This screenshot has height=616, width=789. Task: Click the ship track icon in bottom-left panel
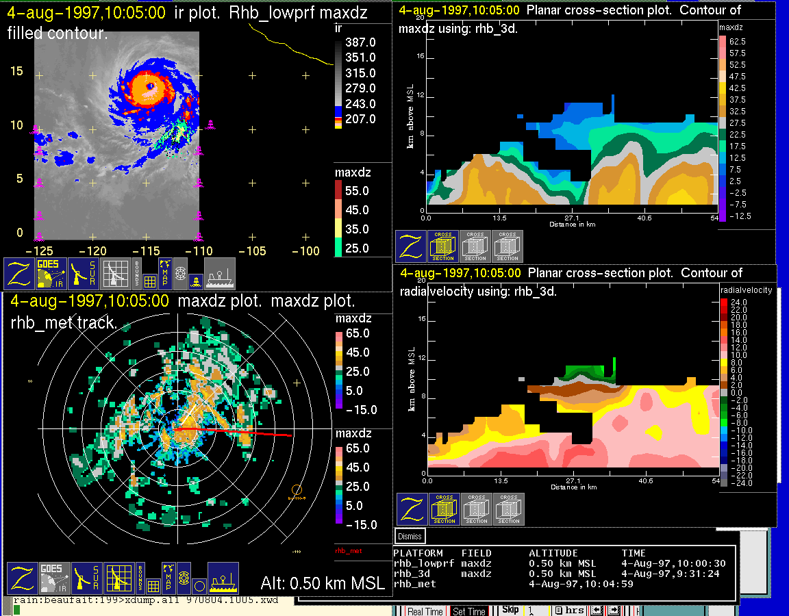223,578
